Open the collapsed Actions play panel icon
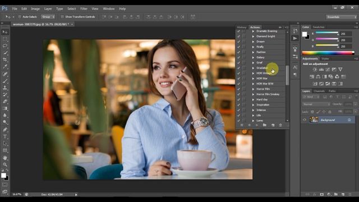This screenshot has height=202, width=359. (295, 38)
